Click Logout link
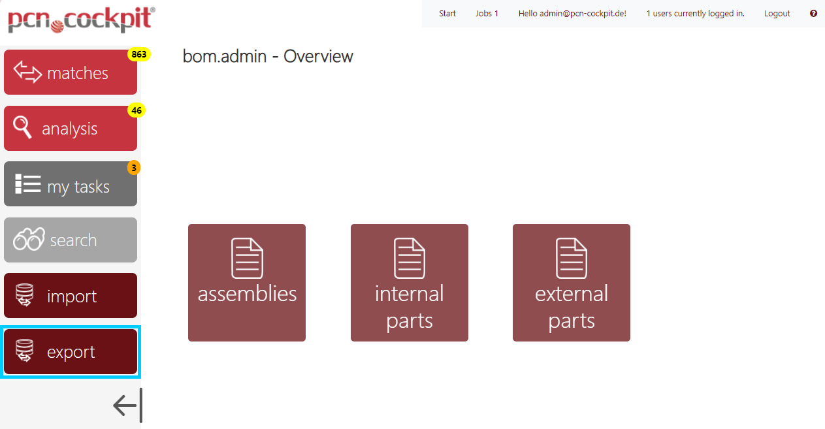This screenshot has height=429, width=825. tap(777, 13)
